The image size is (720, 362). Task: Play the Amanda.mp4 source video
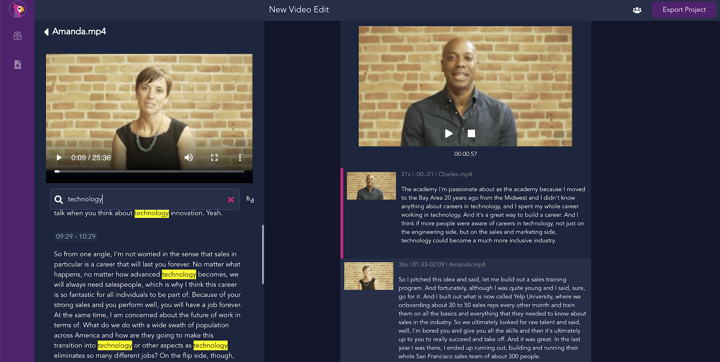[59, 158]
